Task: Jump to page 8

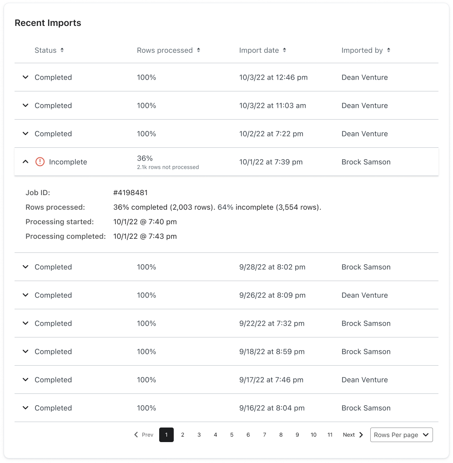Action: pyautogui.click(x=281, y=435)
